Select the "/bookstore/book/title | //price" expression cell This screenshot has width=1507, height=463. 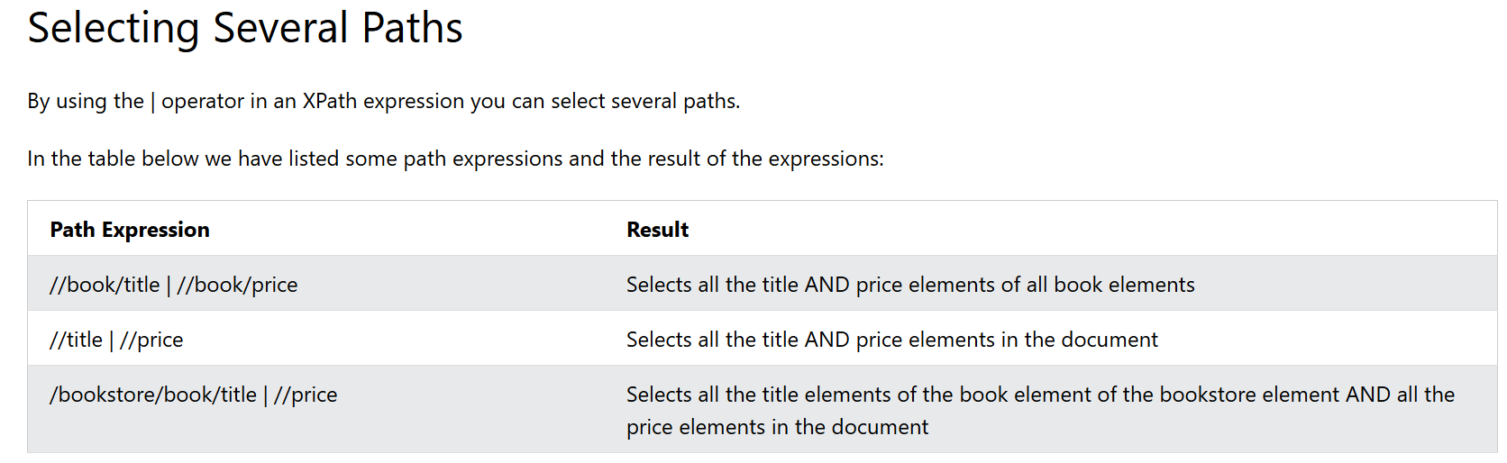(193, 395)
